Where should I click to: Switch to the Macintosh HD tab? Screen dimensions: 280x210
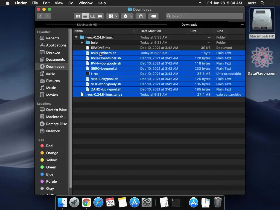[x=87, y=25]
